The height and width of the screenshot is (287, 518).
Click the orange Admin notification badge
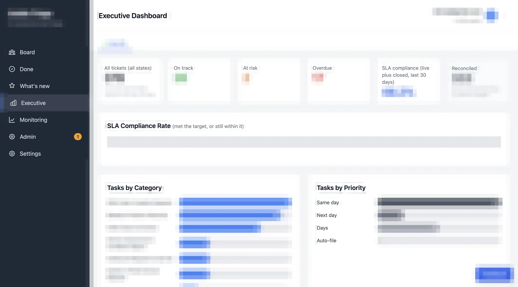click(x=78, y=137)
